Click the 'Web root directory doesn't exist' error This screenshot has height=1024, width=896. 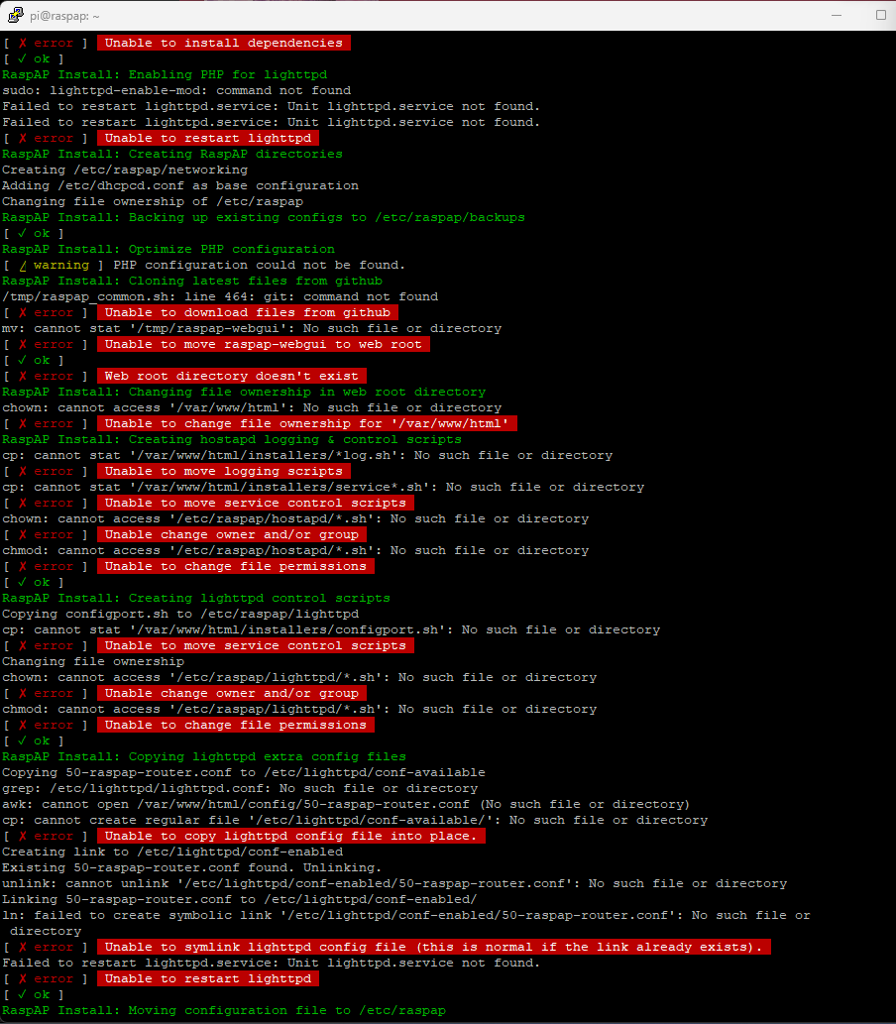coord(230,376)
